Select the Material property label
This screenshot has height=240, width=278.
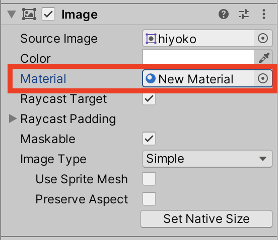click(43, 78)
